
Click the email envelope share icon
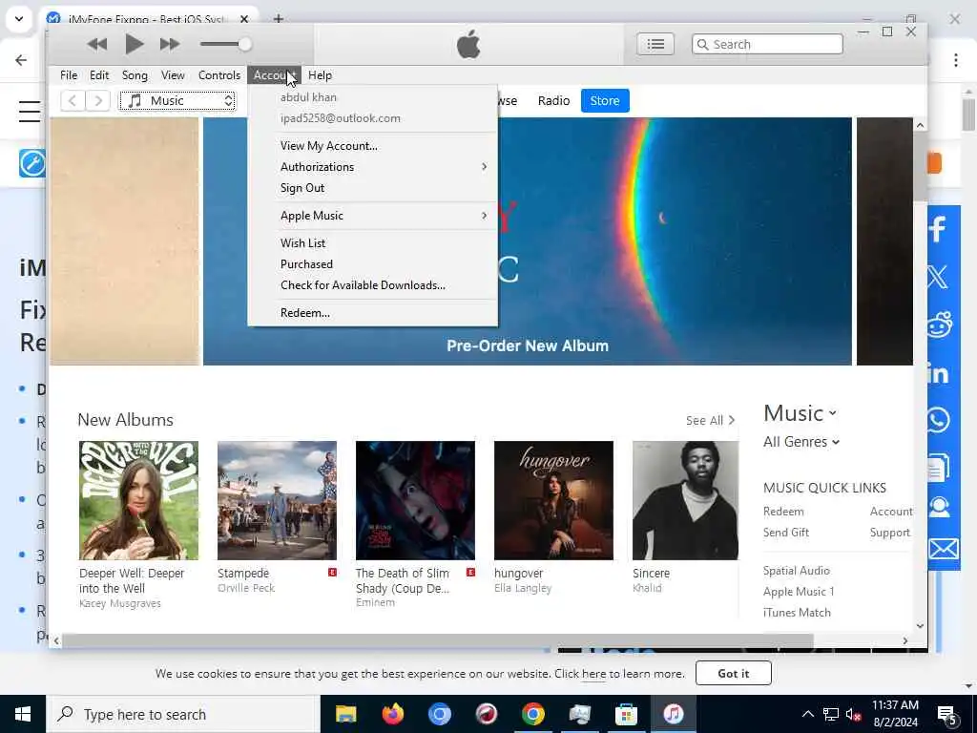point(944,549)
